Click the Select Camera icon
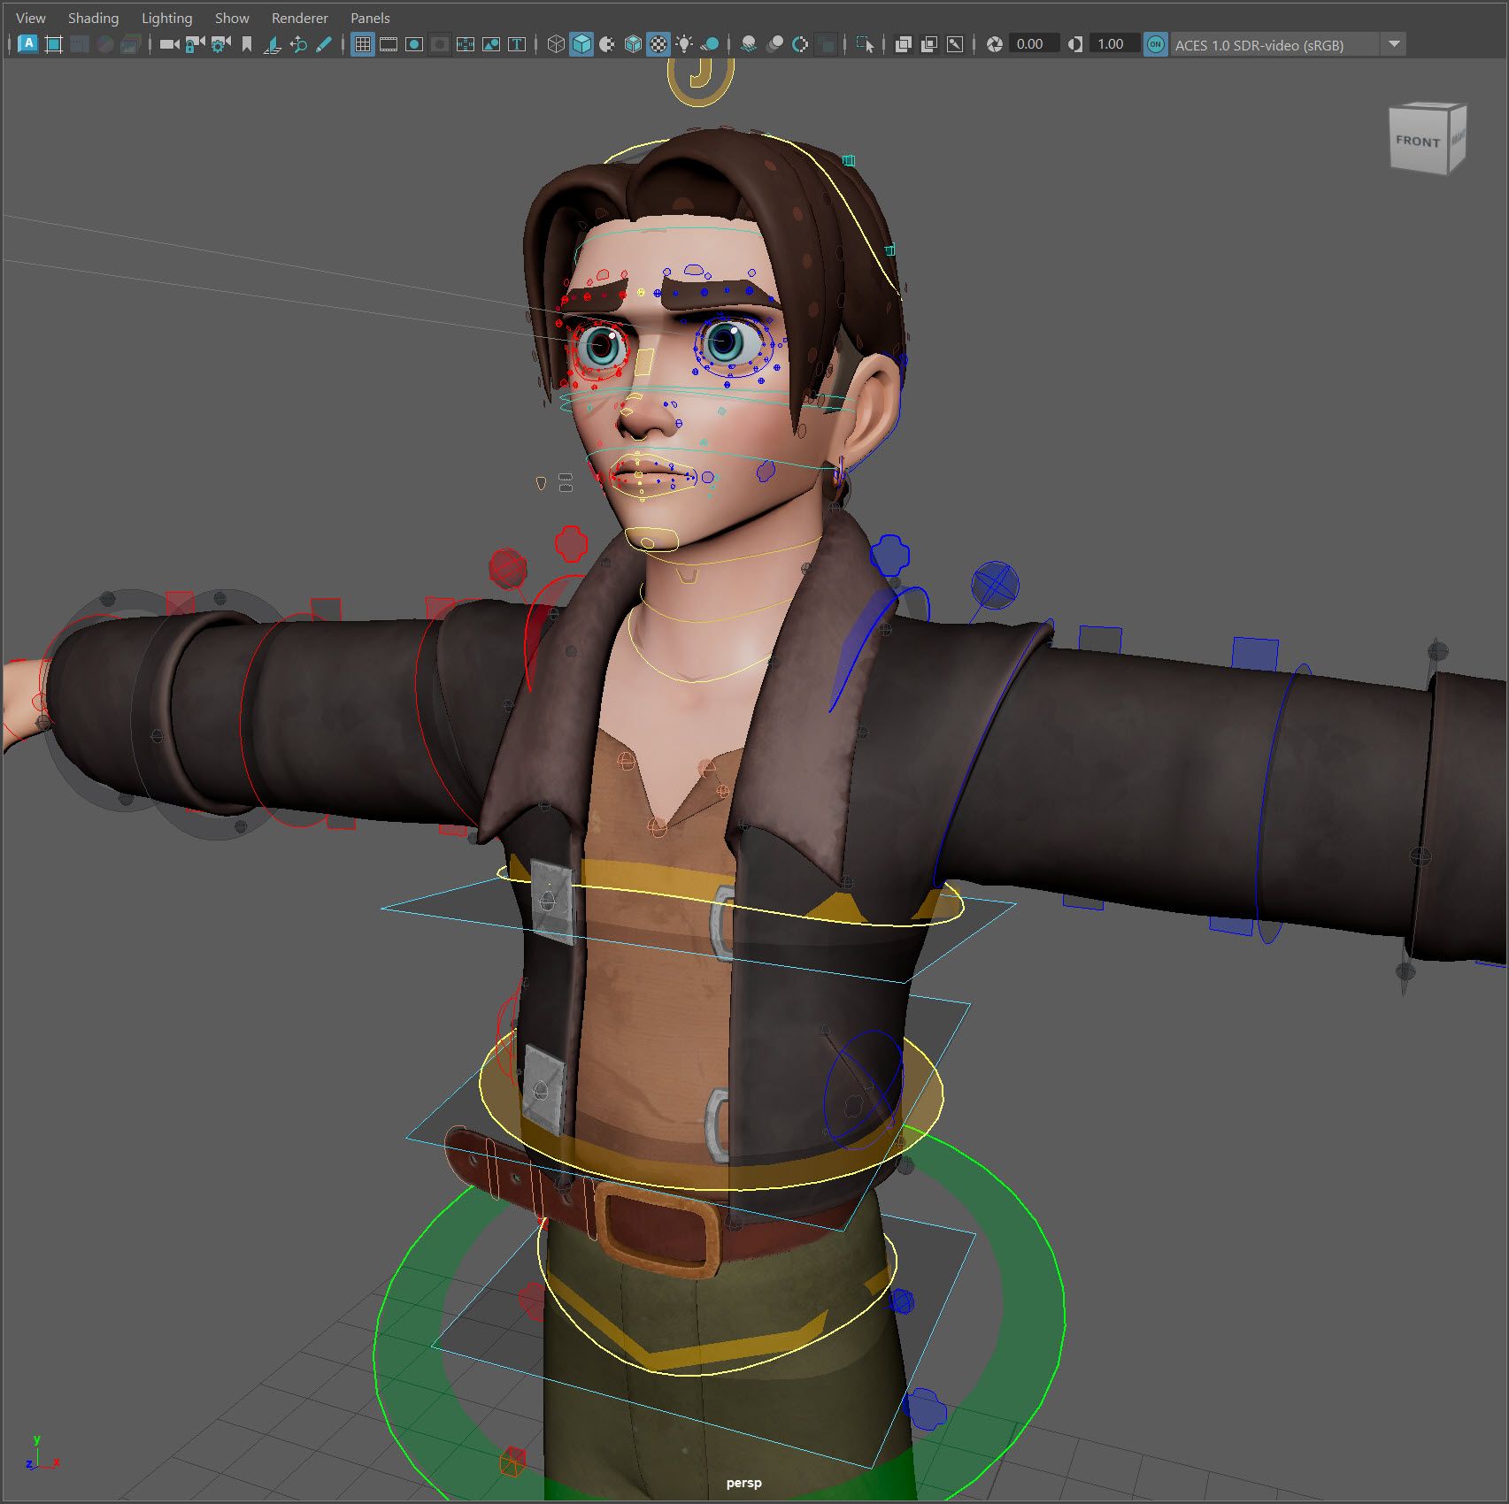 [x=169, y=43]
